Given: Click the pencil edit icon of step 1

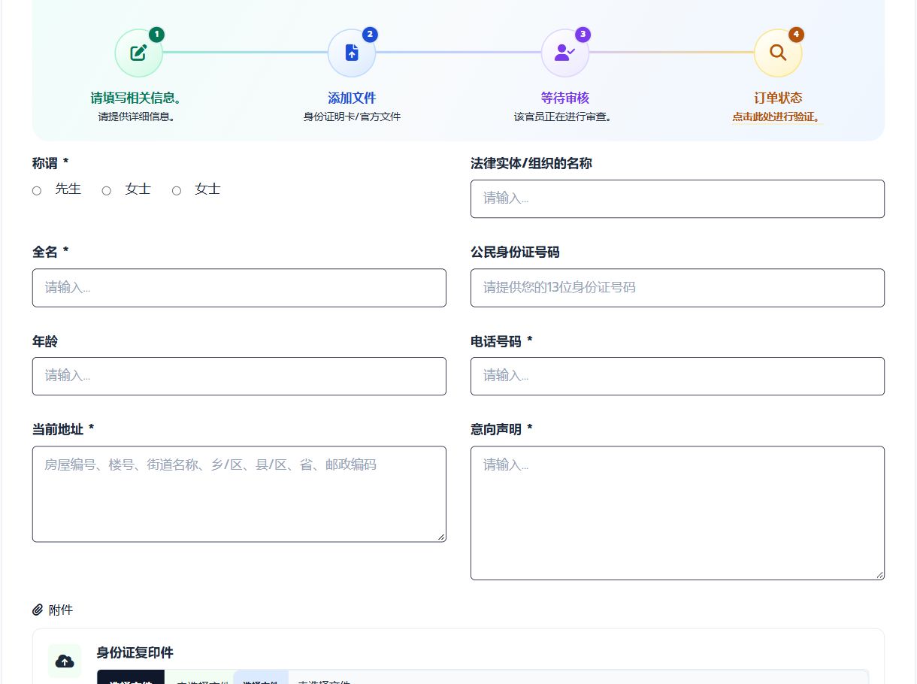Looking at the screenshot, I should pyautogui.click(x=138, y=53).
